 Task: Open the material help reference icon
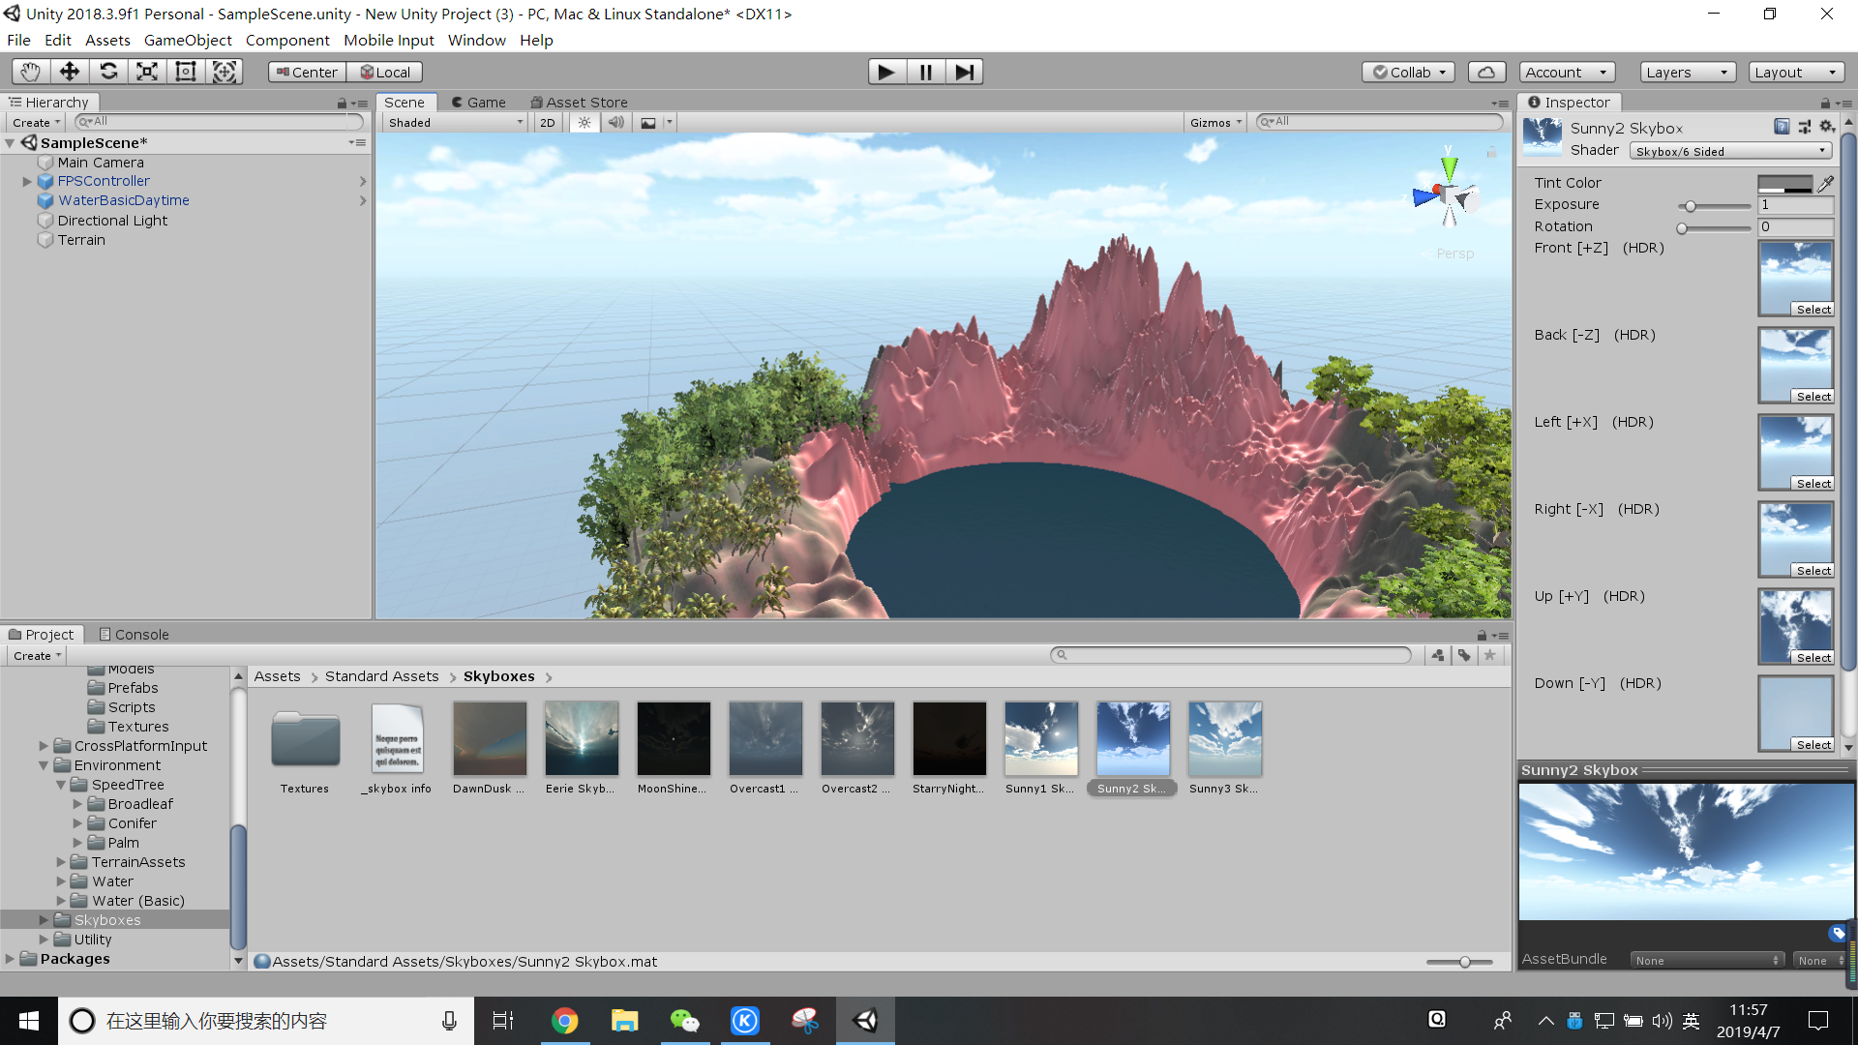point(1782,127)
